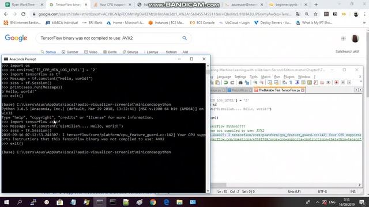Click the Notepad++ paste icon
The height and width of the screenshot is (207, 369).
(x=217, y=82)
